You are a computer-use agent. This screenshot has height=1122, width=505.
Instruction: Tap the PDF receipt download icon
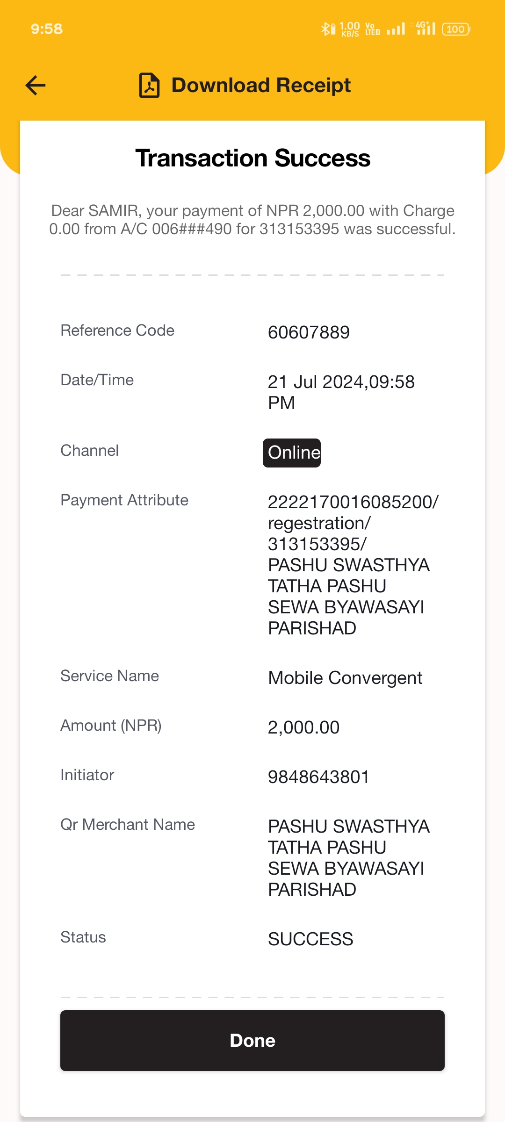150,85
